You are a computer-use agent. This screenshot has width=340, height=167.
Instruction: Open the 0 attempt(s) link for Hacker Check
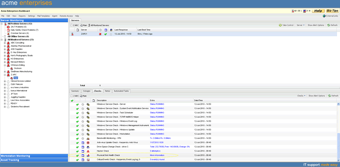tap(155, 151)
